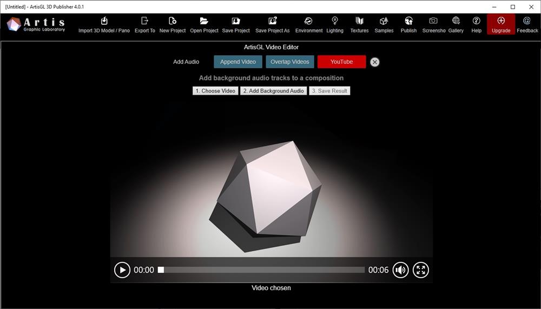Click the ArtisGL Video Editor title

[271, 47]
